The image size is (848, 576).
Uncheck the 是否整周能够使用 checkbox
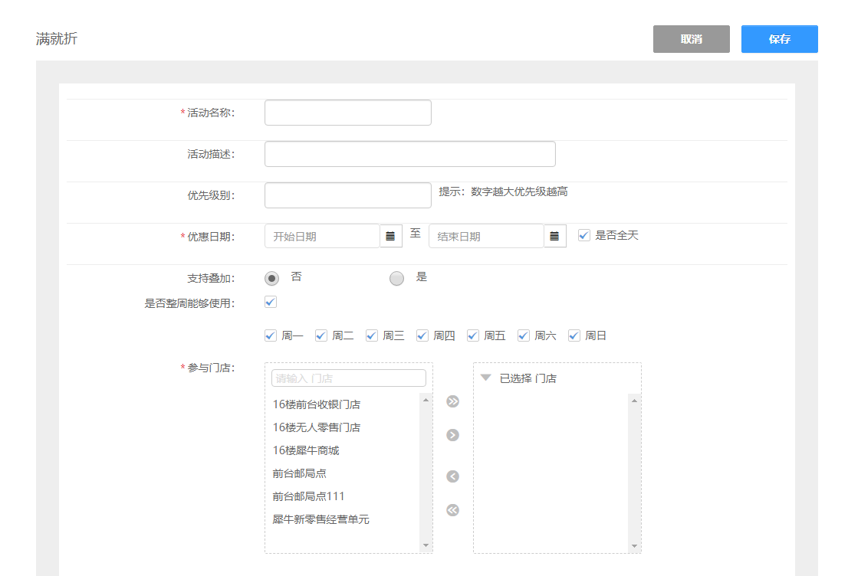pos(271,302)
